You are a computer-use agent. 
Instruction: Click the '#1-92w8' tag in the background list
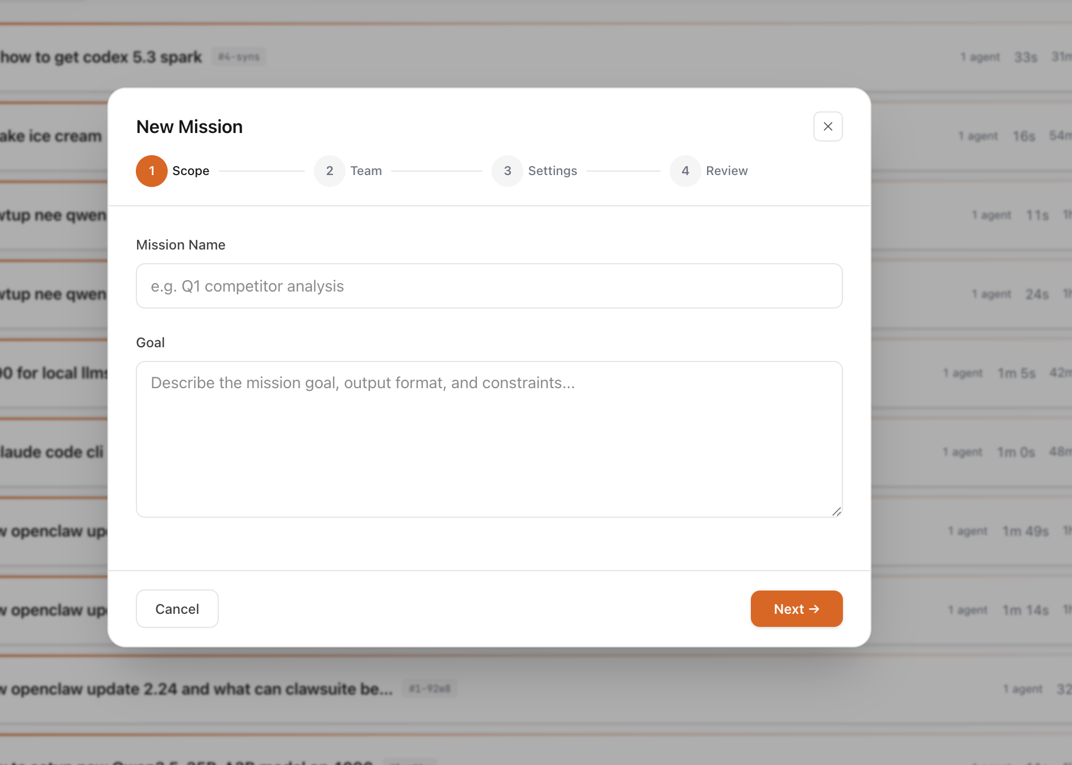[430, 689]
